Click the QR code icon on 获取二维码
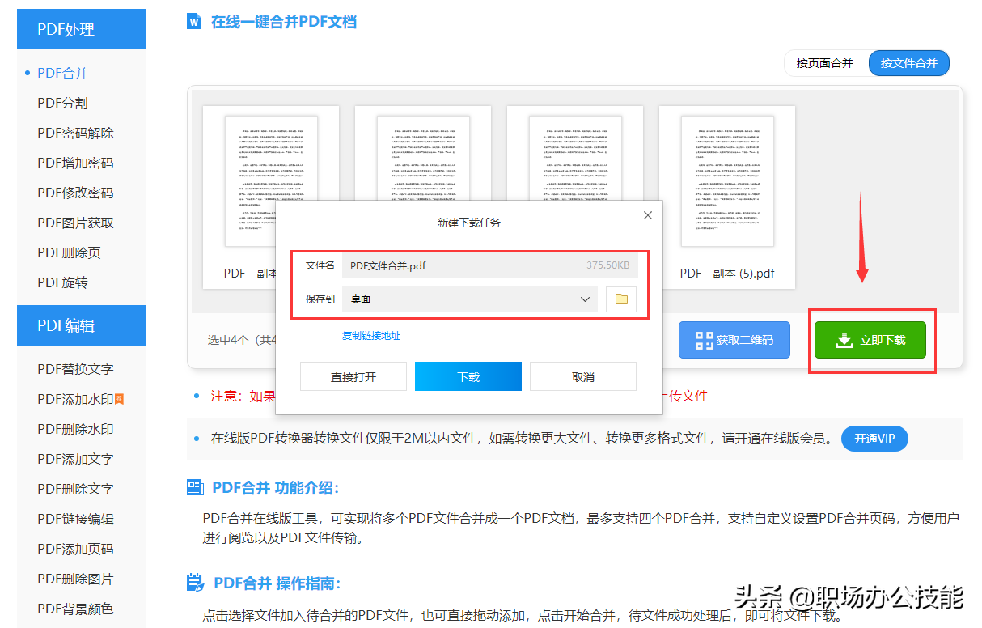The height and width of the screenshot is (628, 982). pyautogui.click(x=704, y=340)
